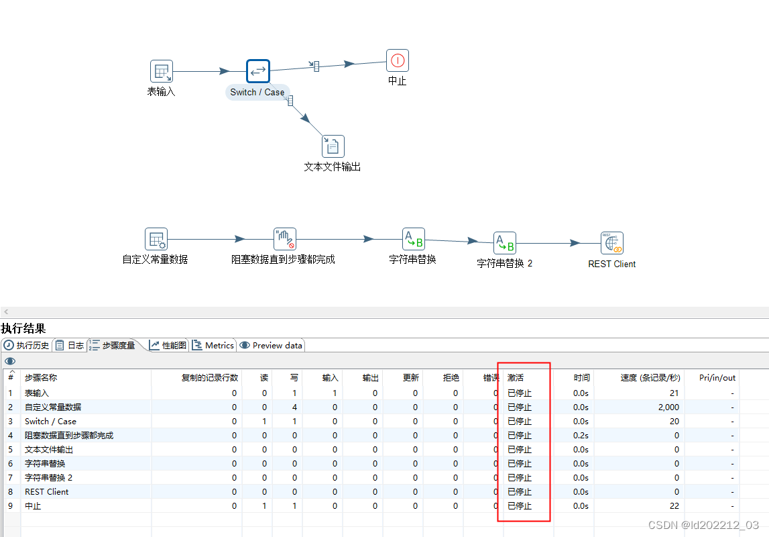Select the 阻塞数据直到步骤都完成 table row
769x537 pixels.
370,436
